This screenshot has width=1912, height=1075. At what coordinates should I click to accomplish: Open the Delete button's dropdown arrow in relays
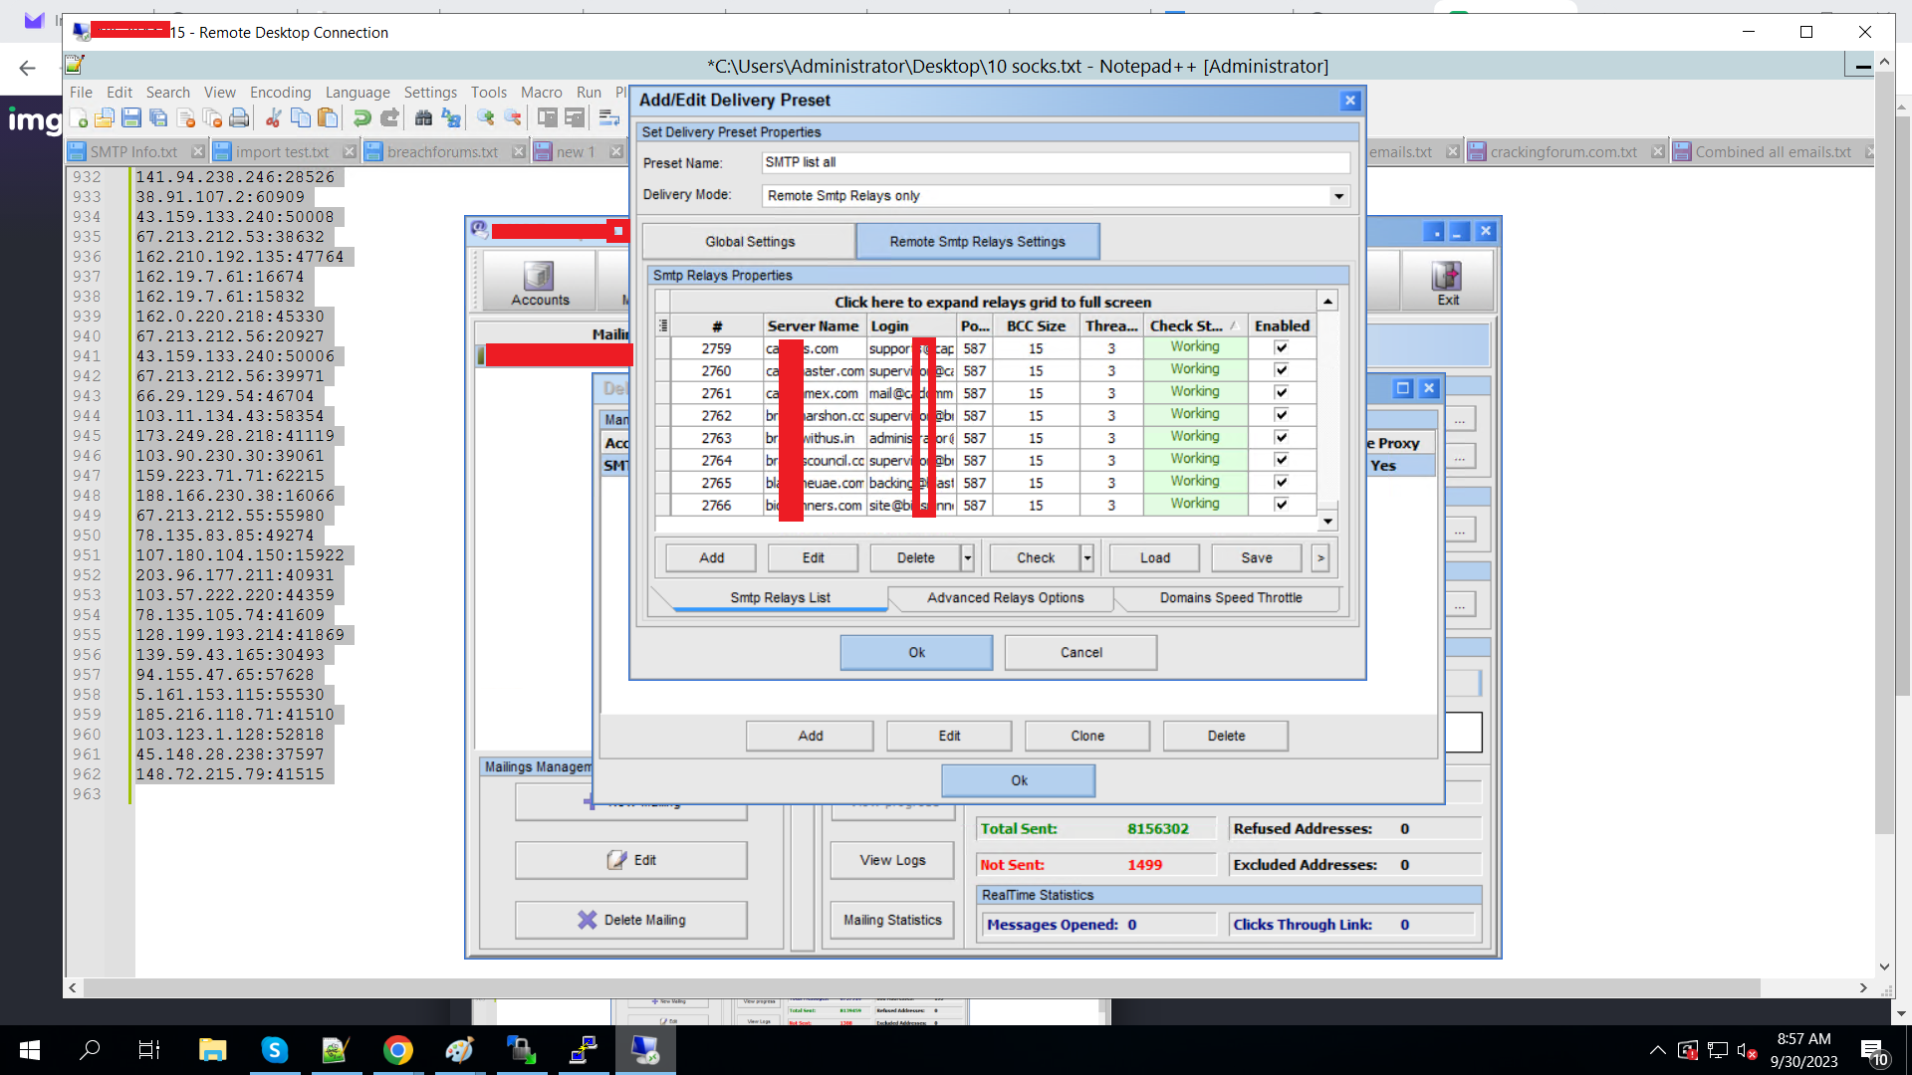tap(967, 558)
